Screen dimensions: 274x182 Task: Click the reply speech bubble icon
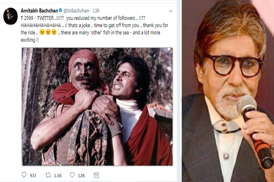(24, 175)
